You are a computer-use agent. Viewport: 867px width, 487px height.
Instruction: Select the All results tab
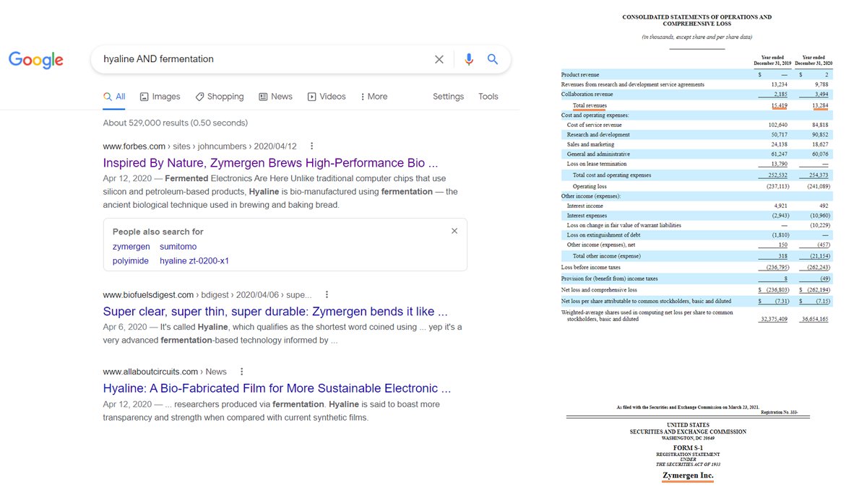click(x=114, y=96)
